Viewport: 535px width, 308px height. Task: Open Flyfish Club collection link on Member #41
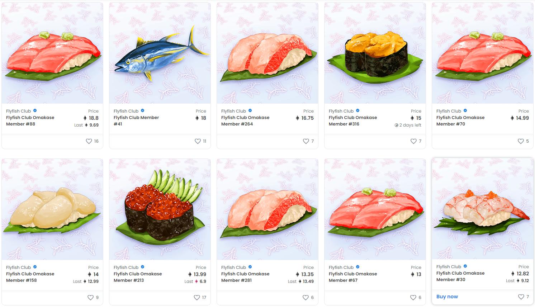tap(126, 111)
